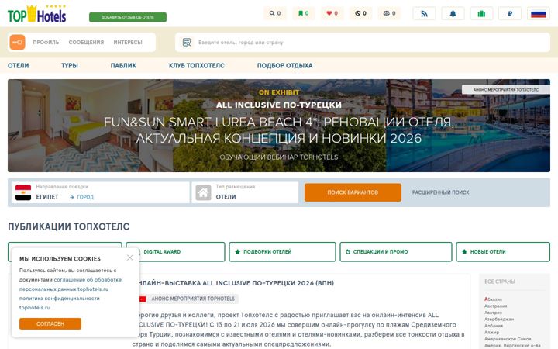Click the orange login key icon
This screenshot has width=558, height=349.
pyautogui.click(x=17, y=42)
